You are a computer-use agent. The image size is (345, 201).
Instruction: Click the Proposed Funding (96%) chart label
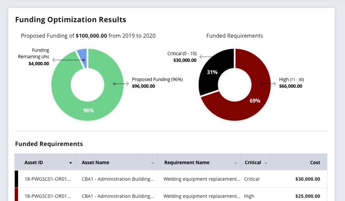point(157,79)
